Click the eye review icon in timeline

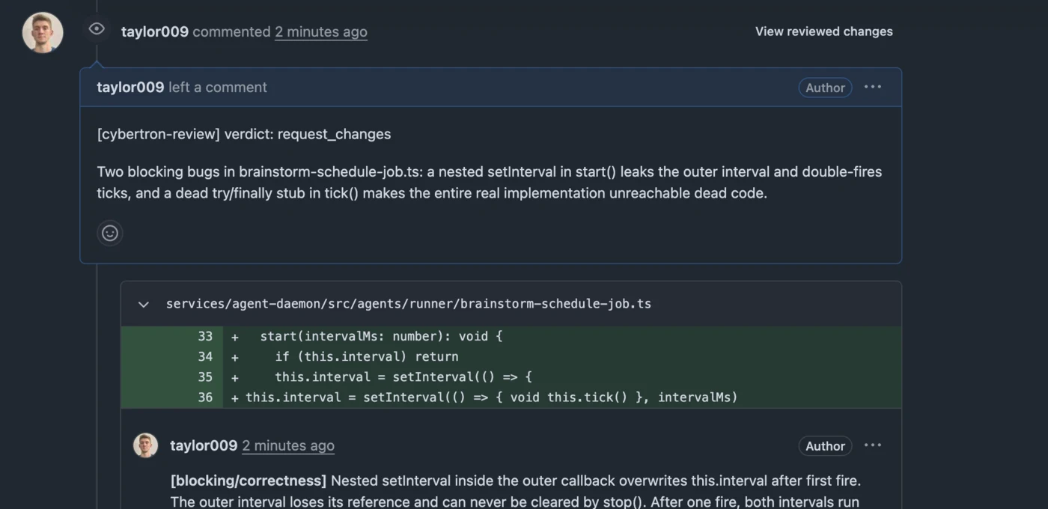(97, 29)
